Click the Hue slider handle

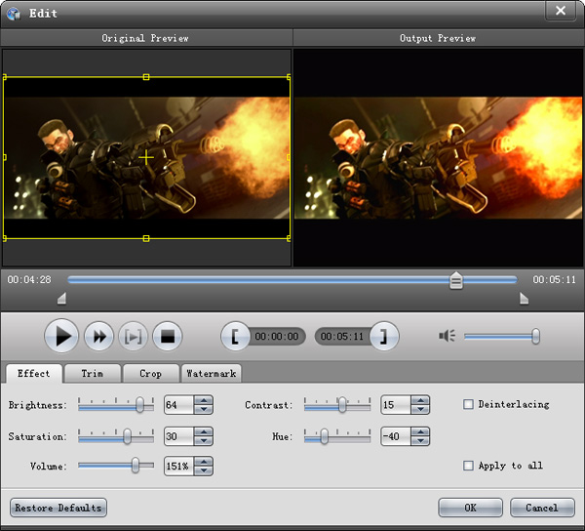click(325, 436)
